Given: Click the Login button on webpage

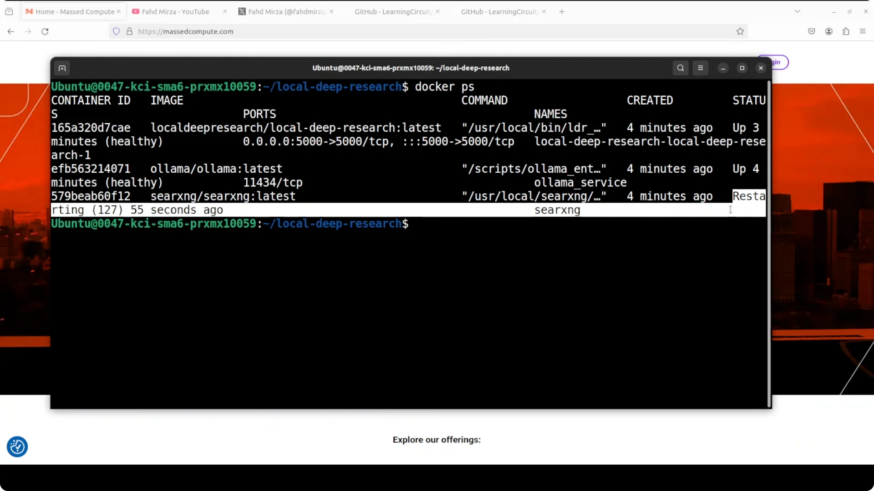Looking at the screenshot, I should tap(774, 62).
